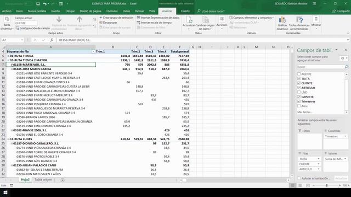This screenshot has width=351, height=197.
Task: Open the ARTICULO dropdown in Filas area
Action: click(318, 169)
